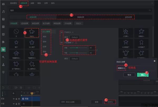Image resolution: width=158 pixels, height=107 pixels.
Task: Select the 自定义 star-pencil animation preset
Action: click(32, 33)
